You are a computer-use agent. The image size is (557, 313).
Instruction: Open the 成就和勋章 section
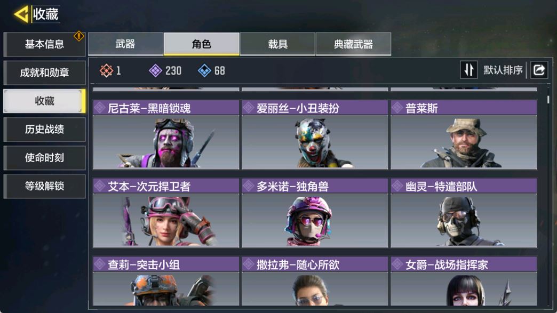point(44,73)
